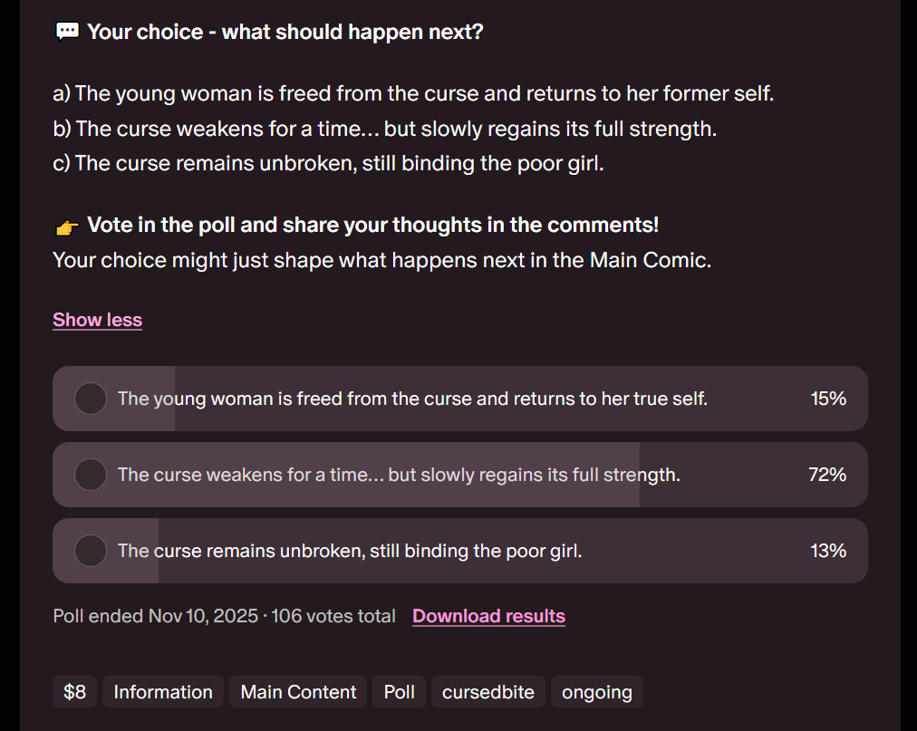Click the $8 tier tag

tap(75, 692)
